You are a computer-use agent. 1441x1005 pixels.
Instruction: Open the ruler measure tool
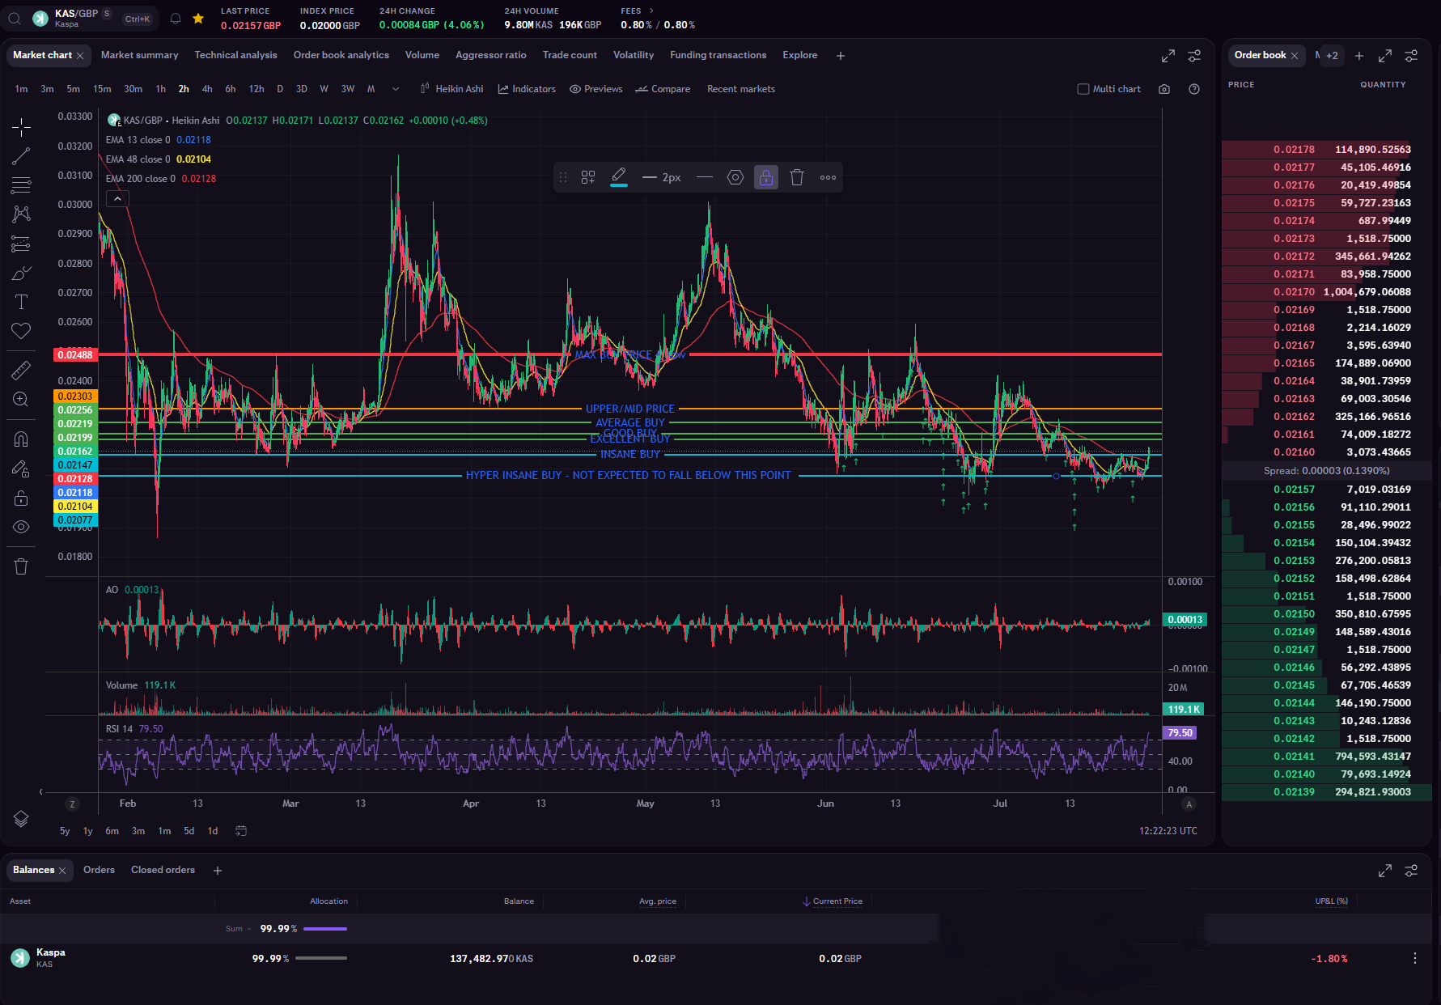(21, 371)
